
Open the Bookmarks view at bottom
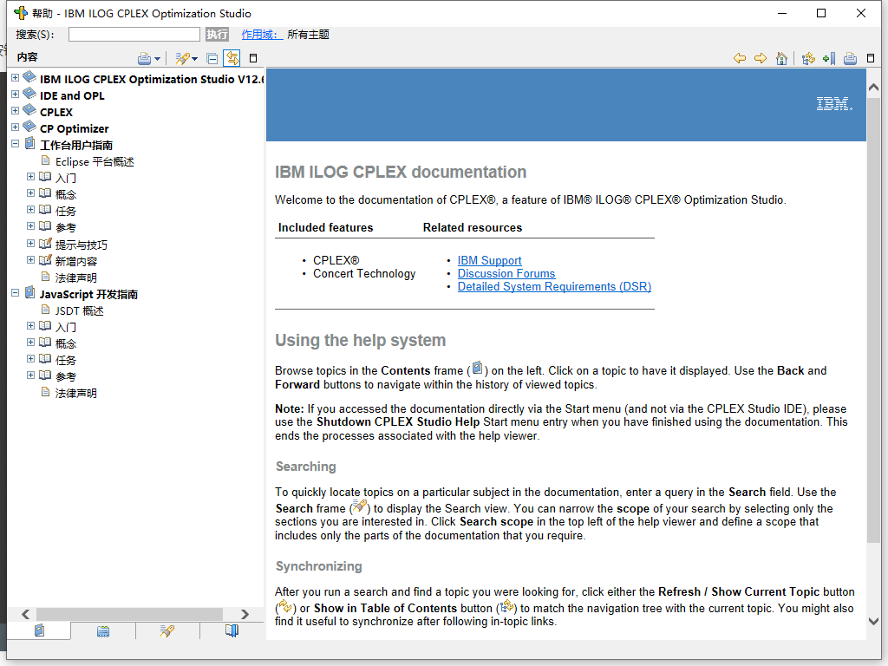point(232,631)
